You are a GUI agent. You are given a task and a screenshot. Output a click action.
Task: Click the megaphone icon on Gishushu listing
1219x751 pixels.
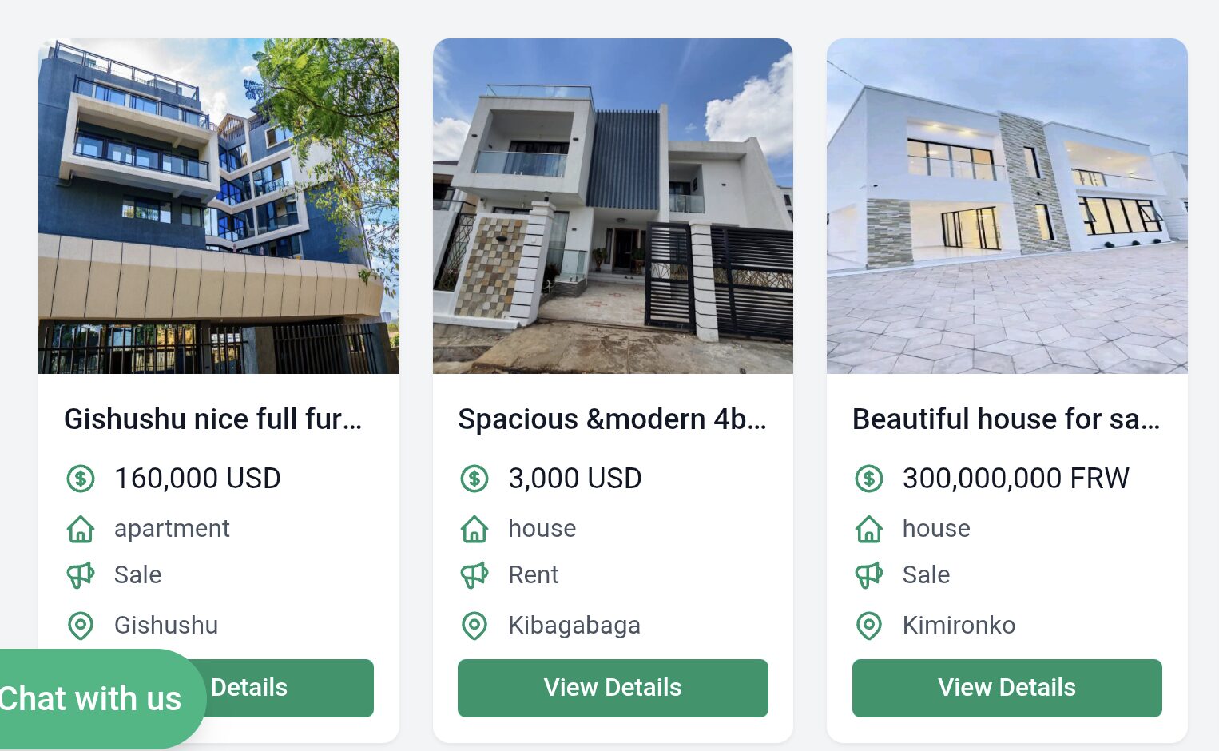click(80, 575)
